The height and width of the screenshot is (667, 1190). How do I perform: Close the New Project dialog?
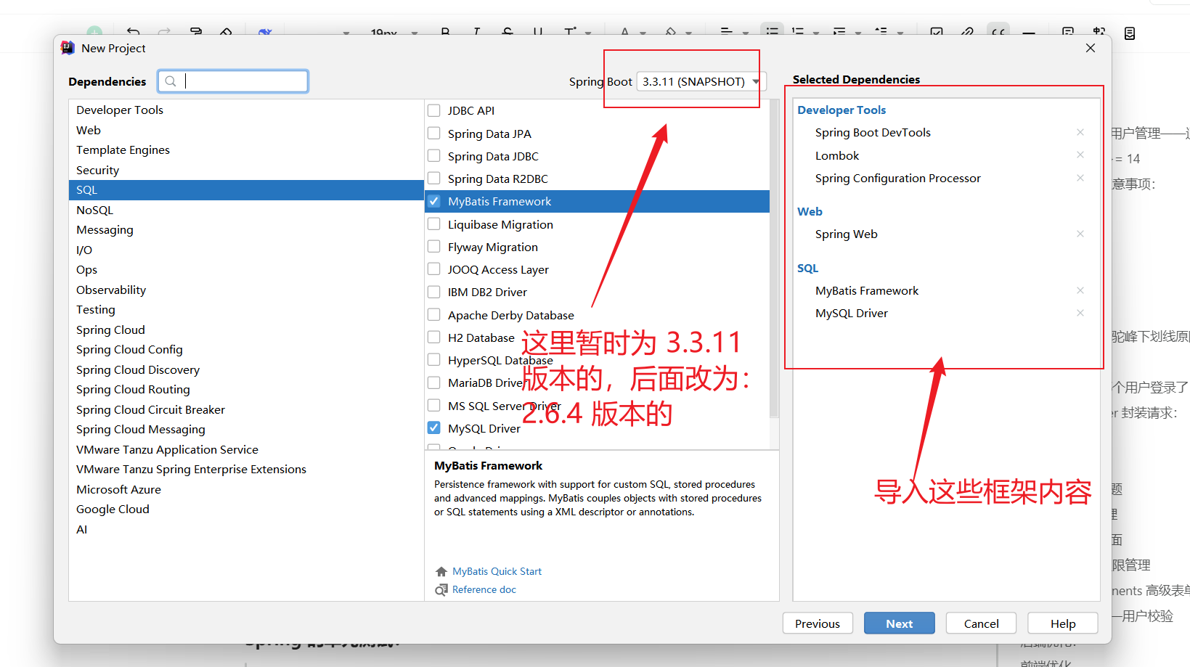coord(1091,48)
